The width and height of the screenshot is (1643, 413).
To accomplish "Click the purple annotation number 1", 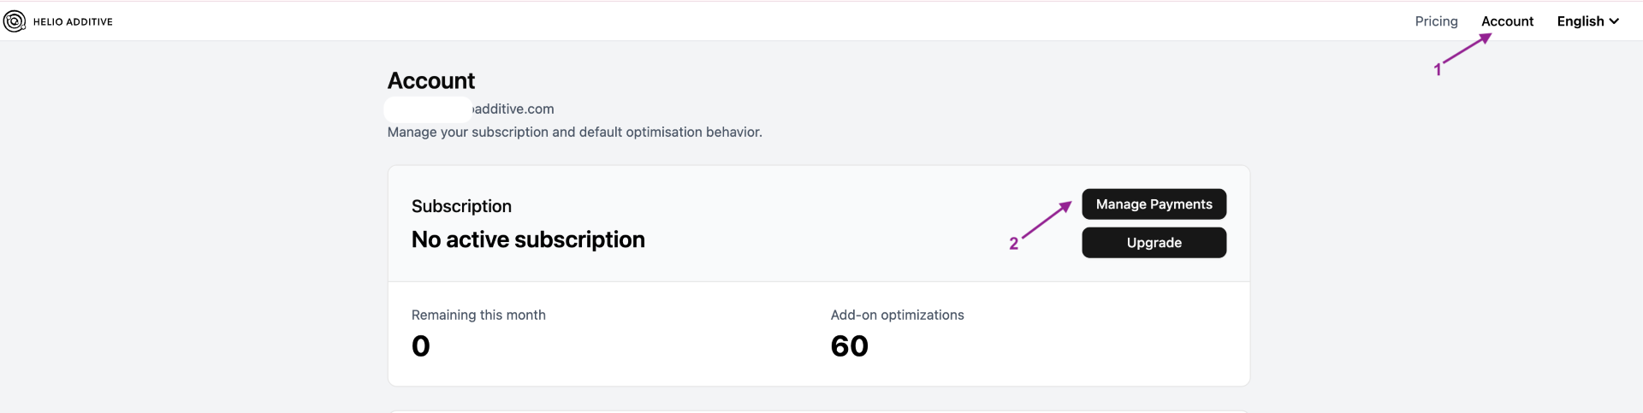I will click(x=1438, y=70).
